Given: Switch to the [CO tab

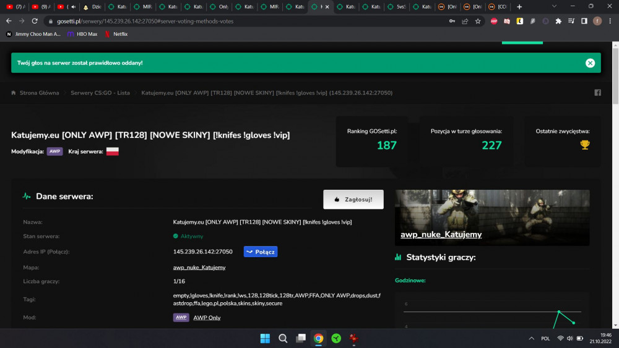Looking at the screenshot, I should [x=498, y=7].
